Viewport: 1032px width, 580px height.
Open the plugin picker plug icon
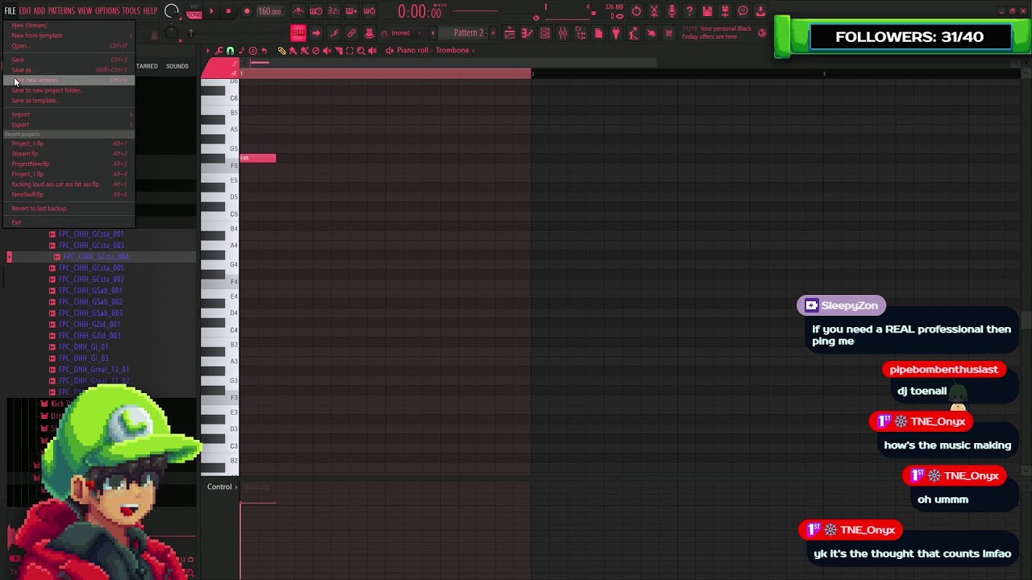coord(615,33)
